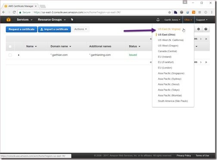The height and width of the screenshot is (160, 217).
Task: Open the settings gear icon
Action: tap(198, 29)
